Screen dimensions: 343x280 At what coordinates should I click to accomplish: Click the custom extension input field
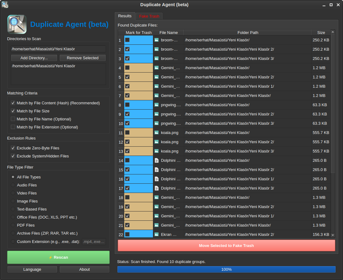click(x=94, y=242)
